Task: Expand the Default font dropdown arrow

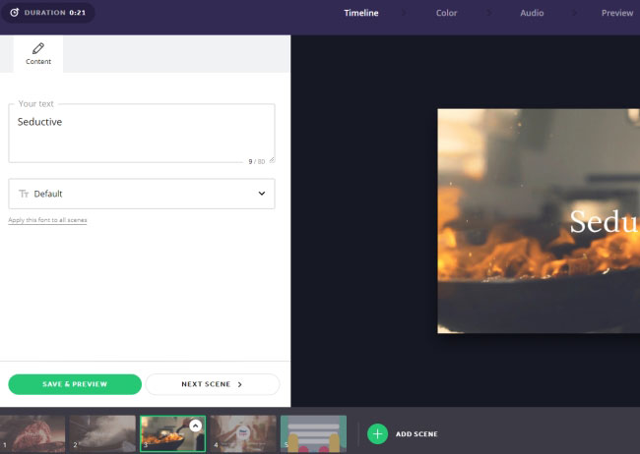Action: (x=262, y=194)
